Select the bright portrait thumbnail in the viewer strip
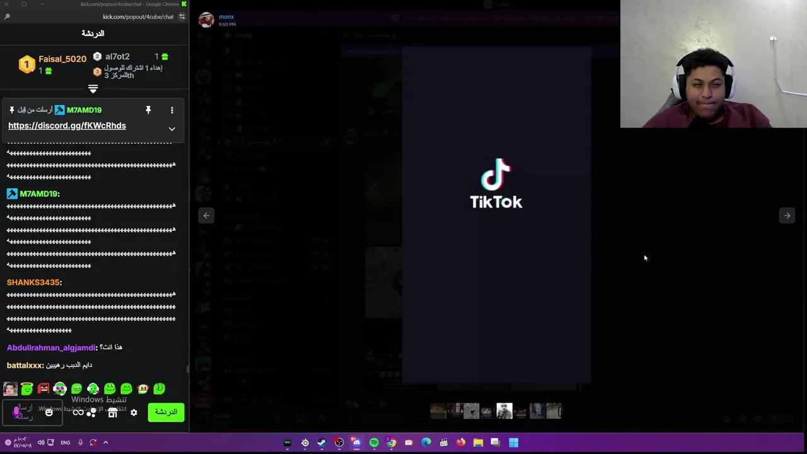 point(504,411)
